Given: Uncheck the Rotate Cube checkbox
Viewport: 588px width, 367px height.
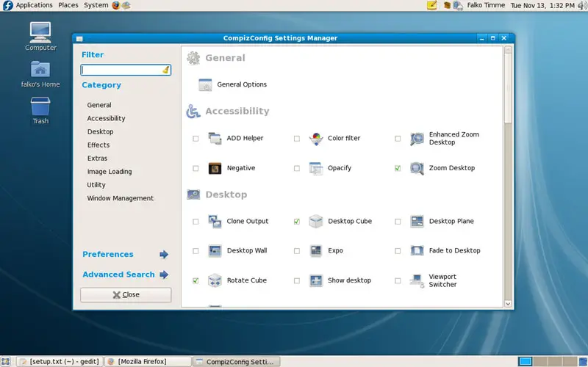Looking at the screenshot, I should (x=196, y=281).
